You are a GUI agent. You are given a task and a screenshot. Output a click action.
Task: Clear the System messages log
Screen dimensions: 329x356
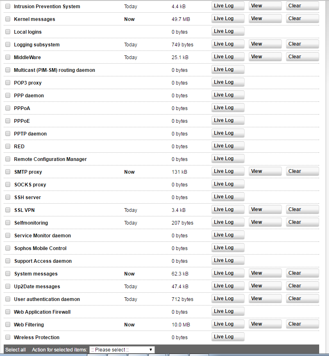coord(302,273)
